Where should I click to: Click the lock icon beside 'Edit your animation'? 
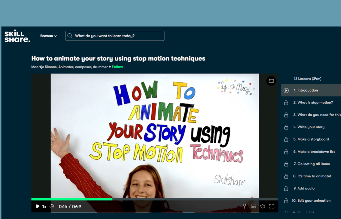[286, 201]
